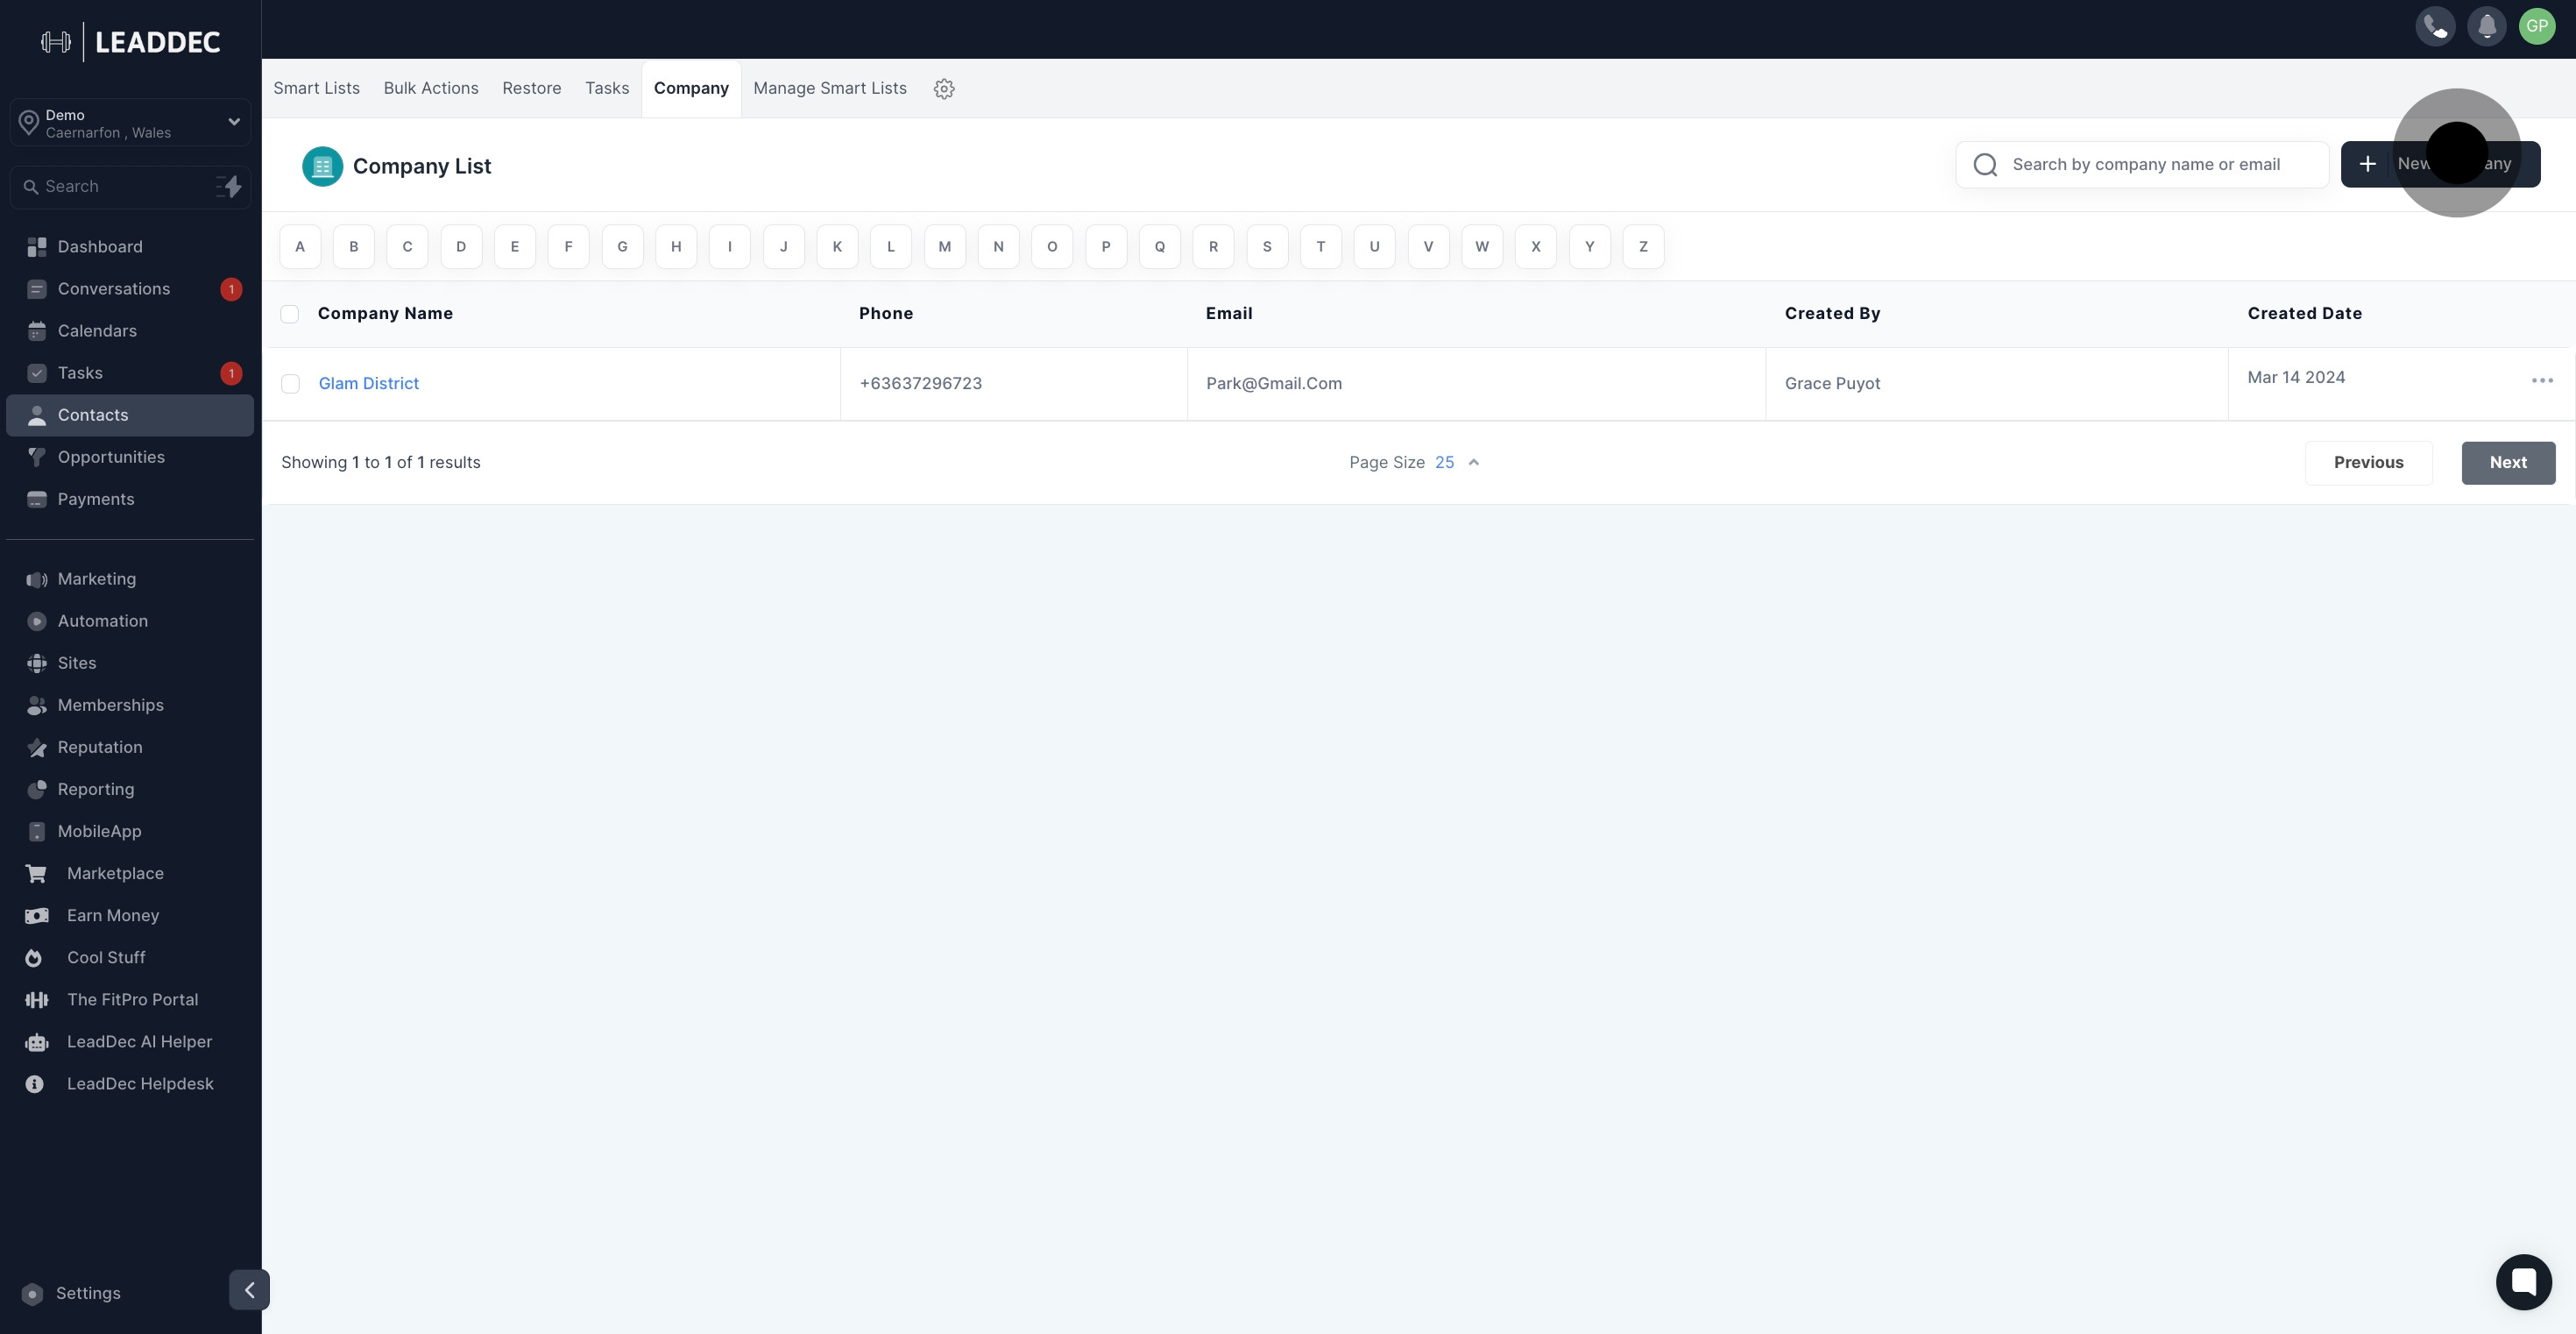Open Earn Money in sidebar
Screen dimensions: 2576x1334
[x=130, y=915]
